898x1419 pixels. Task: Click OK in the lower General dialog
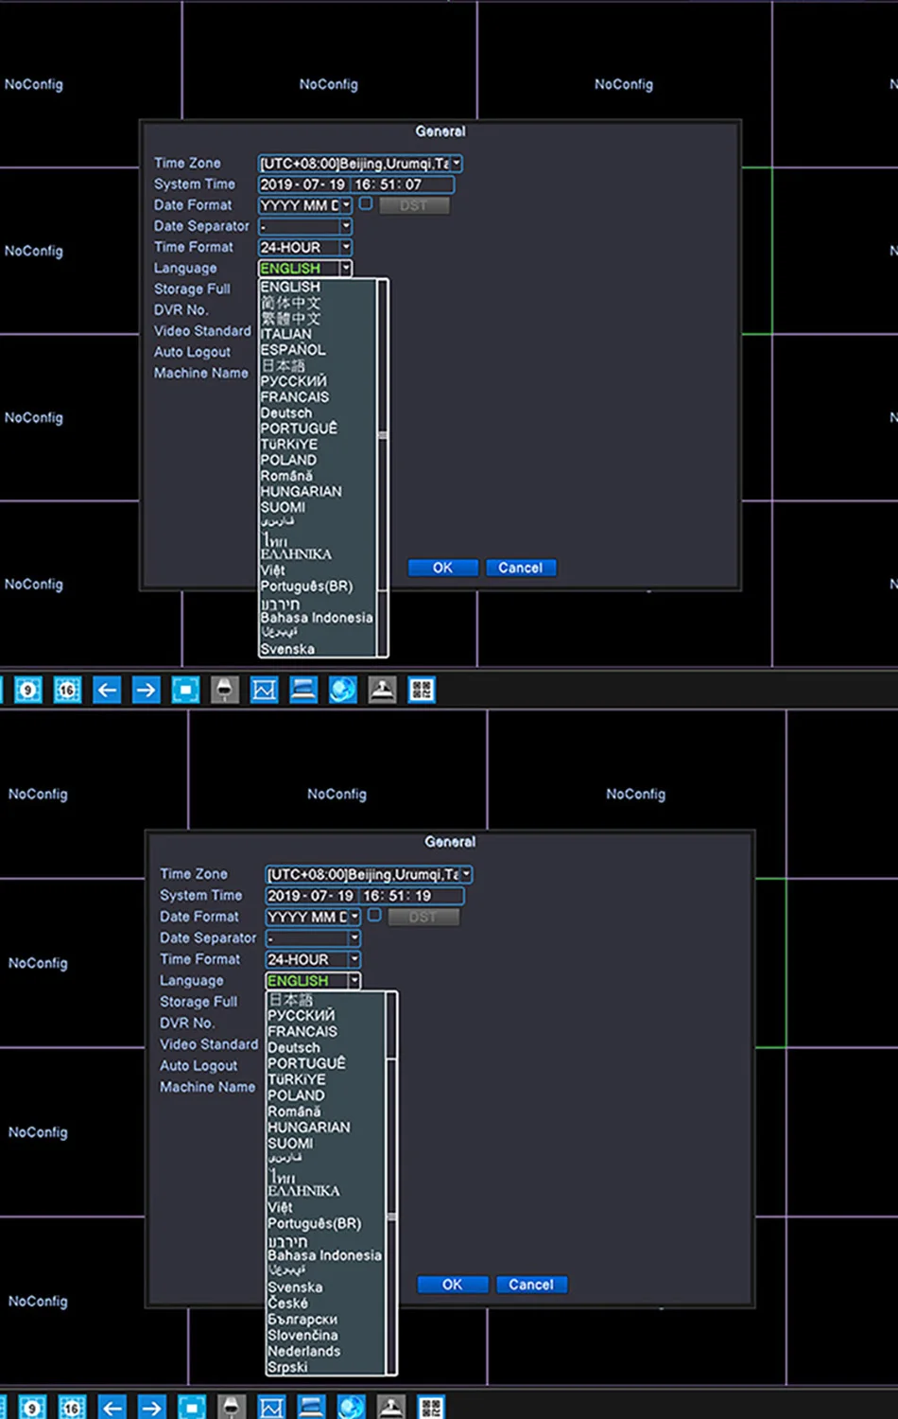point(453,1285)
